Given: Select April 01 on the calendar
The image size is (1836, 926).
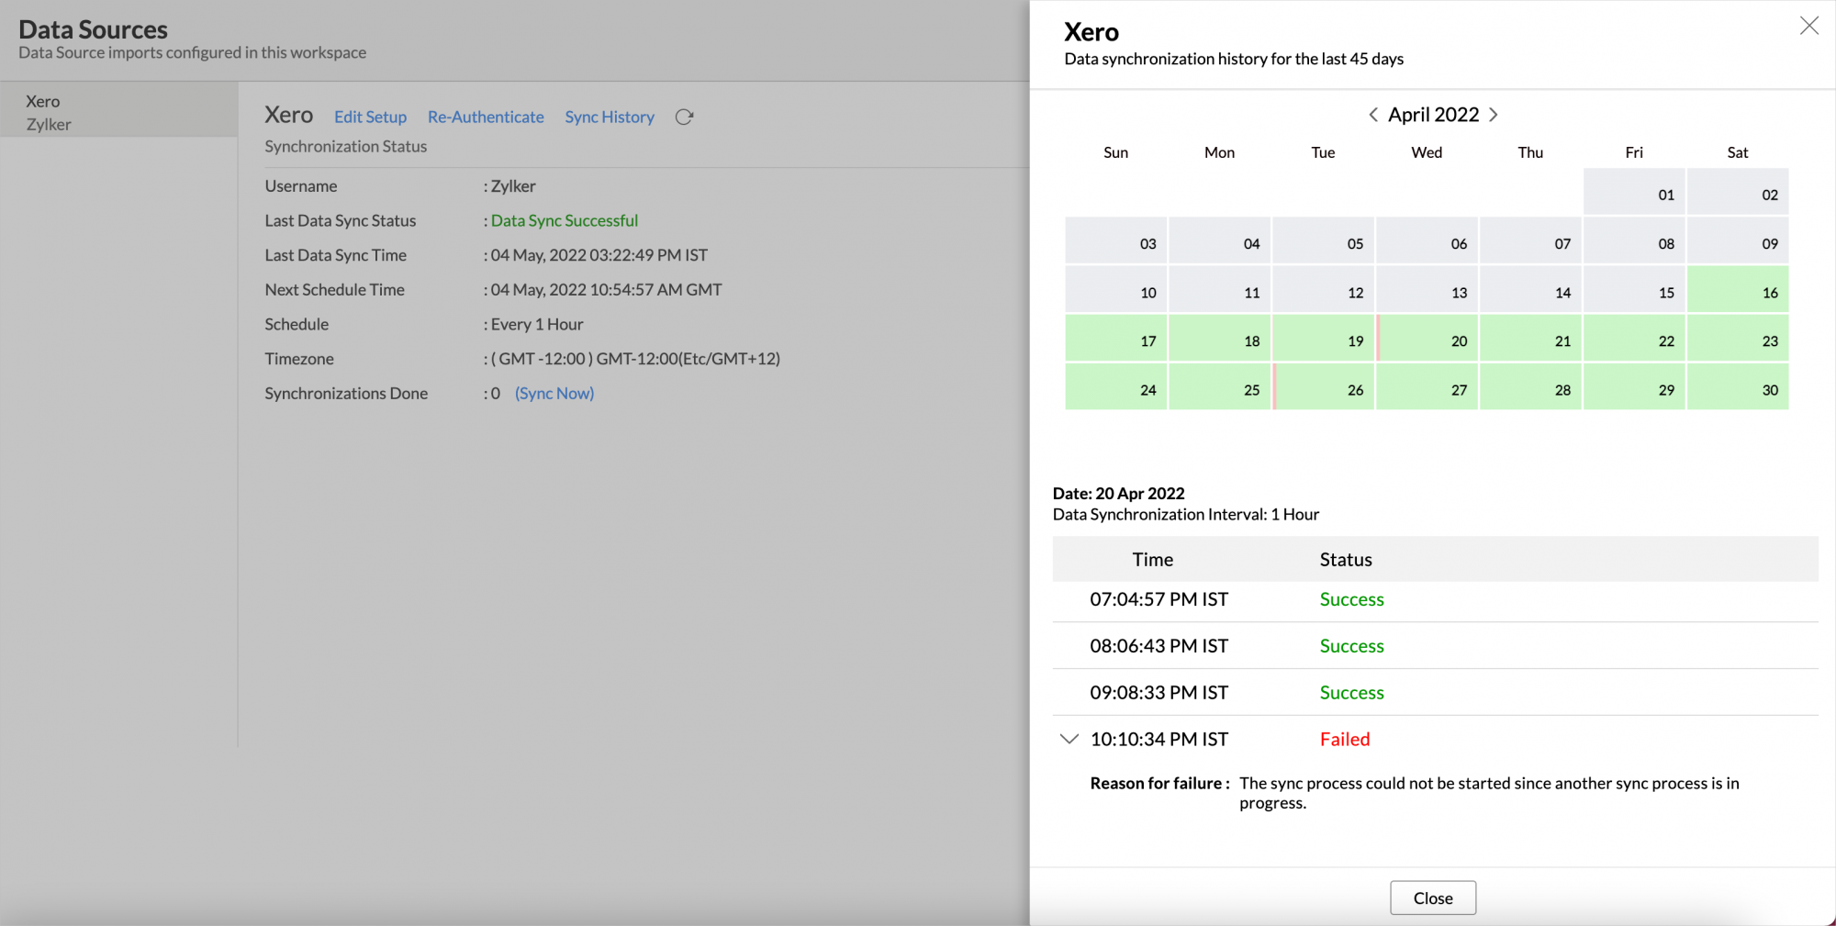Looking at the screenshot, I should [1634, 192].
